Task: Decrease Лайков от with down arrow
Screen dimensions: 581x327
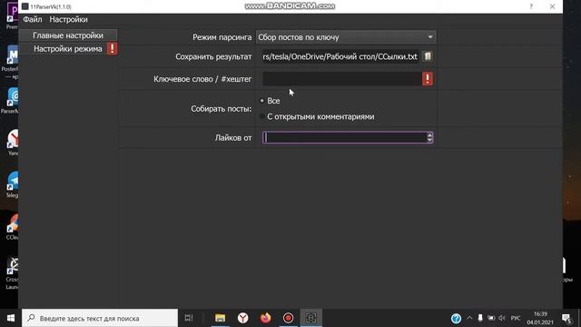Action: 429,140
